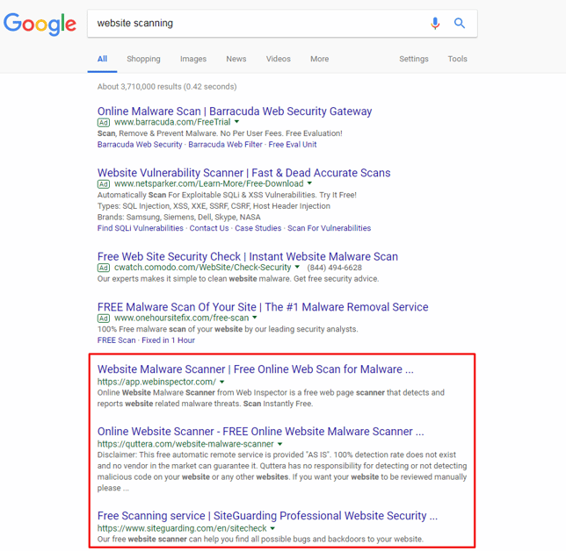The image size is (566, 551).
Task: Open the Videos tab
Action: [x=279, y=59]
